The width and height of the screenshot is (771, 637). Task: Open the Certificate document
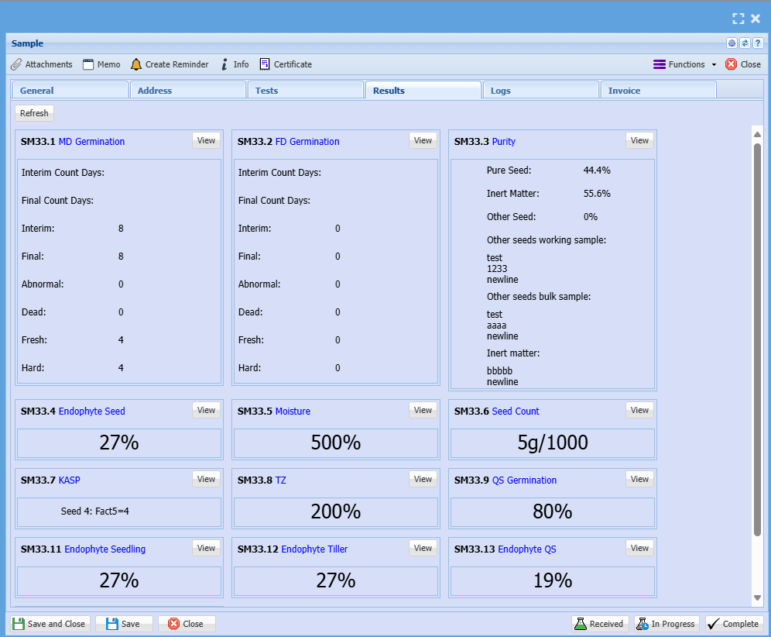(286, 64)
